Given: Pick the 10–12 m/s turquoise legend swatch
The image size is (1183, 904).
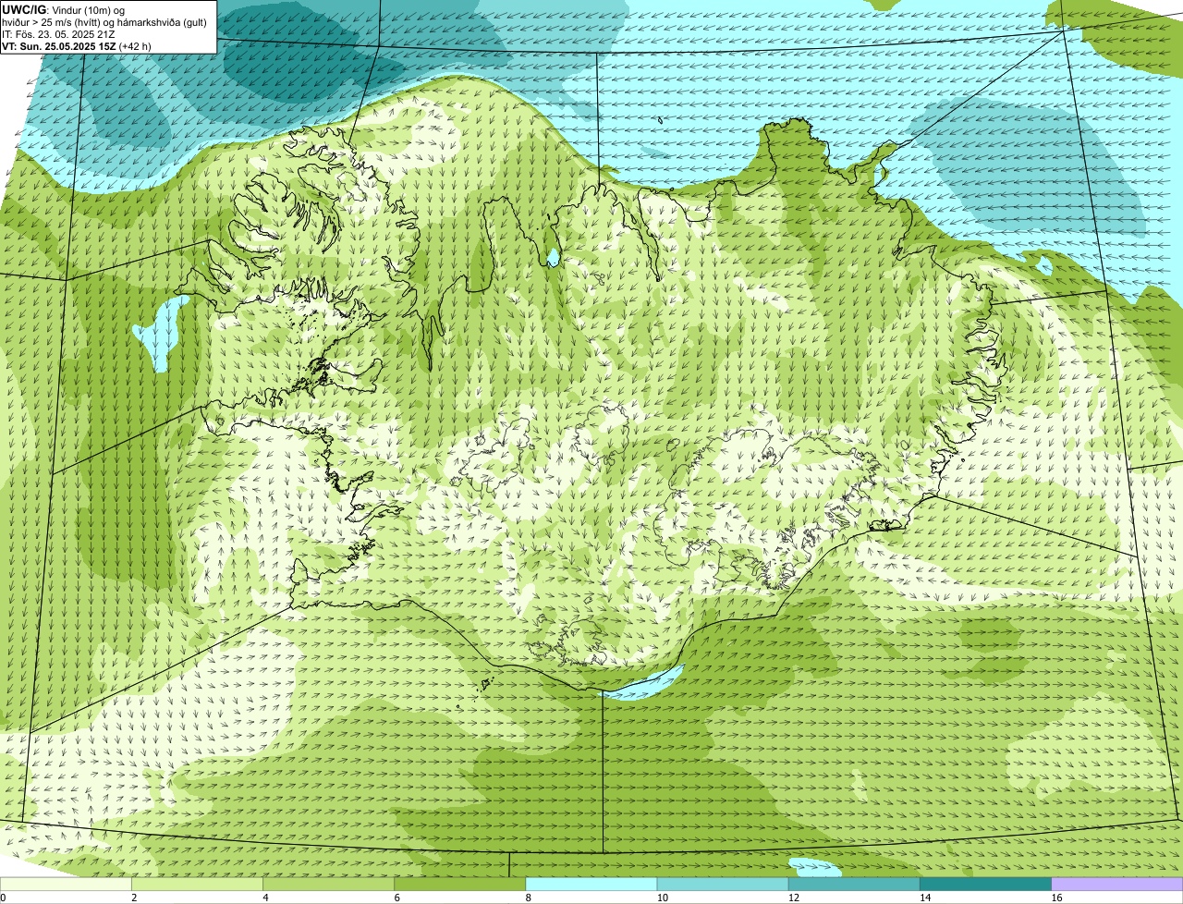Looking at the screenshot, I should click(x=722, y=885).
